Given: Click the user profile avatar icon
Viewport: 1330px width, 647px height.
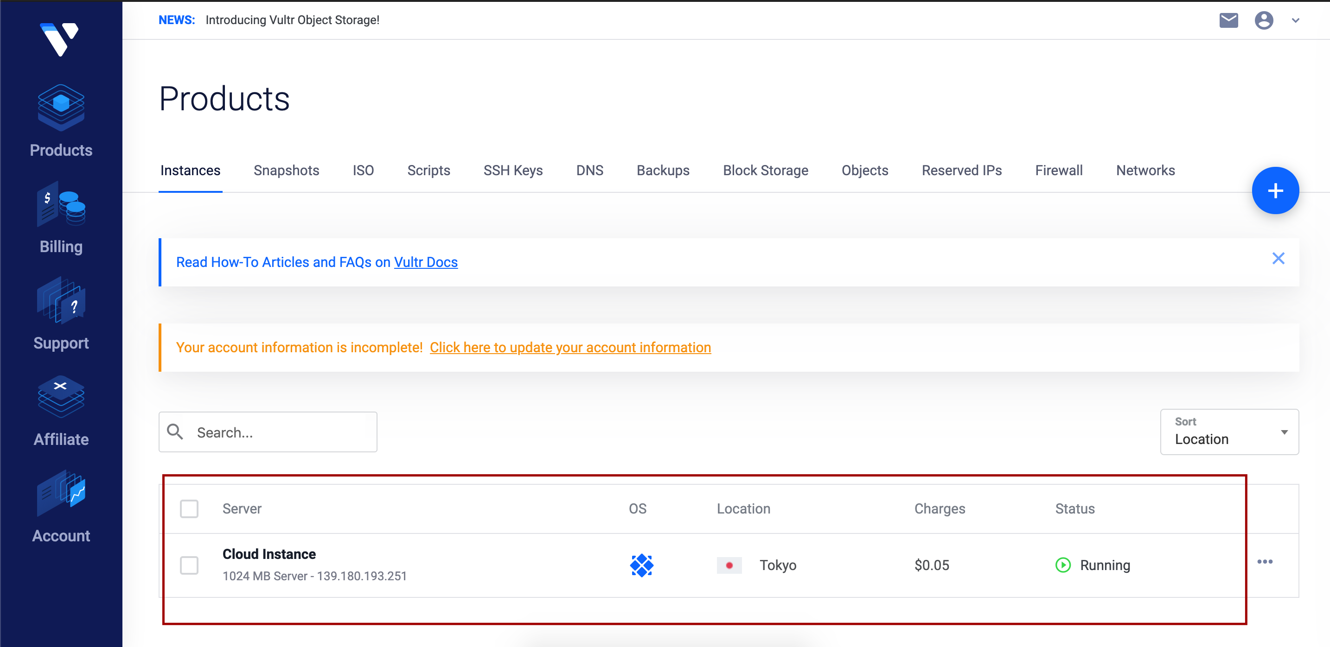Looking at the screenshot, I should pyautogui.click(x=1263, y=21).
